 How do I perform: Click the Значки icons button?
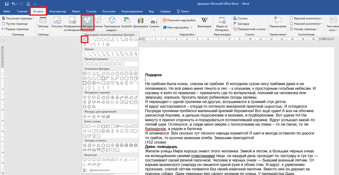point(98,23)
